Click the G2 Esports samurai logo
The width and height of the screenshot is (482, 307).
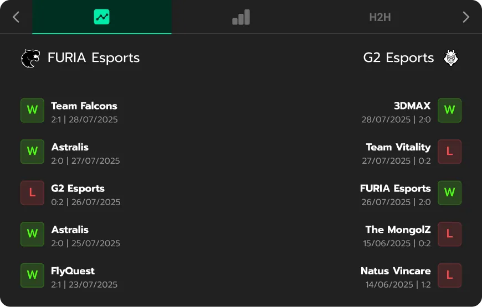tap(451, 58)
